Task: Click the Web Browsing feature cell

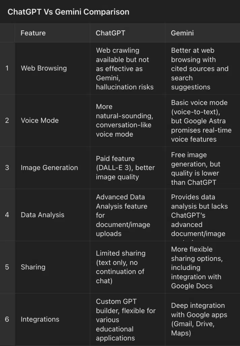Action: [x=44, y=68]
